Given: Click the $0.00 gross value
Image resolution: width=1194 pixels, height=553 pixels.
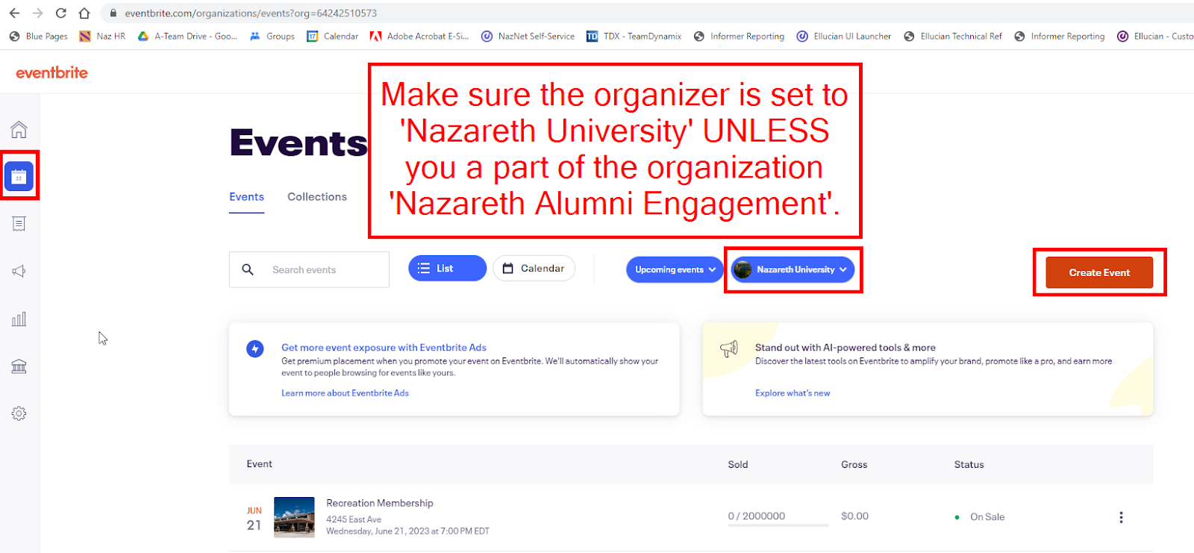Looking at the screenshot, I should (854, 516).
